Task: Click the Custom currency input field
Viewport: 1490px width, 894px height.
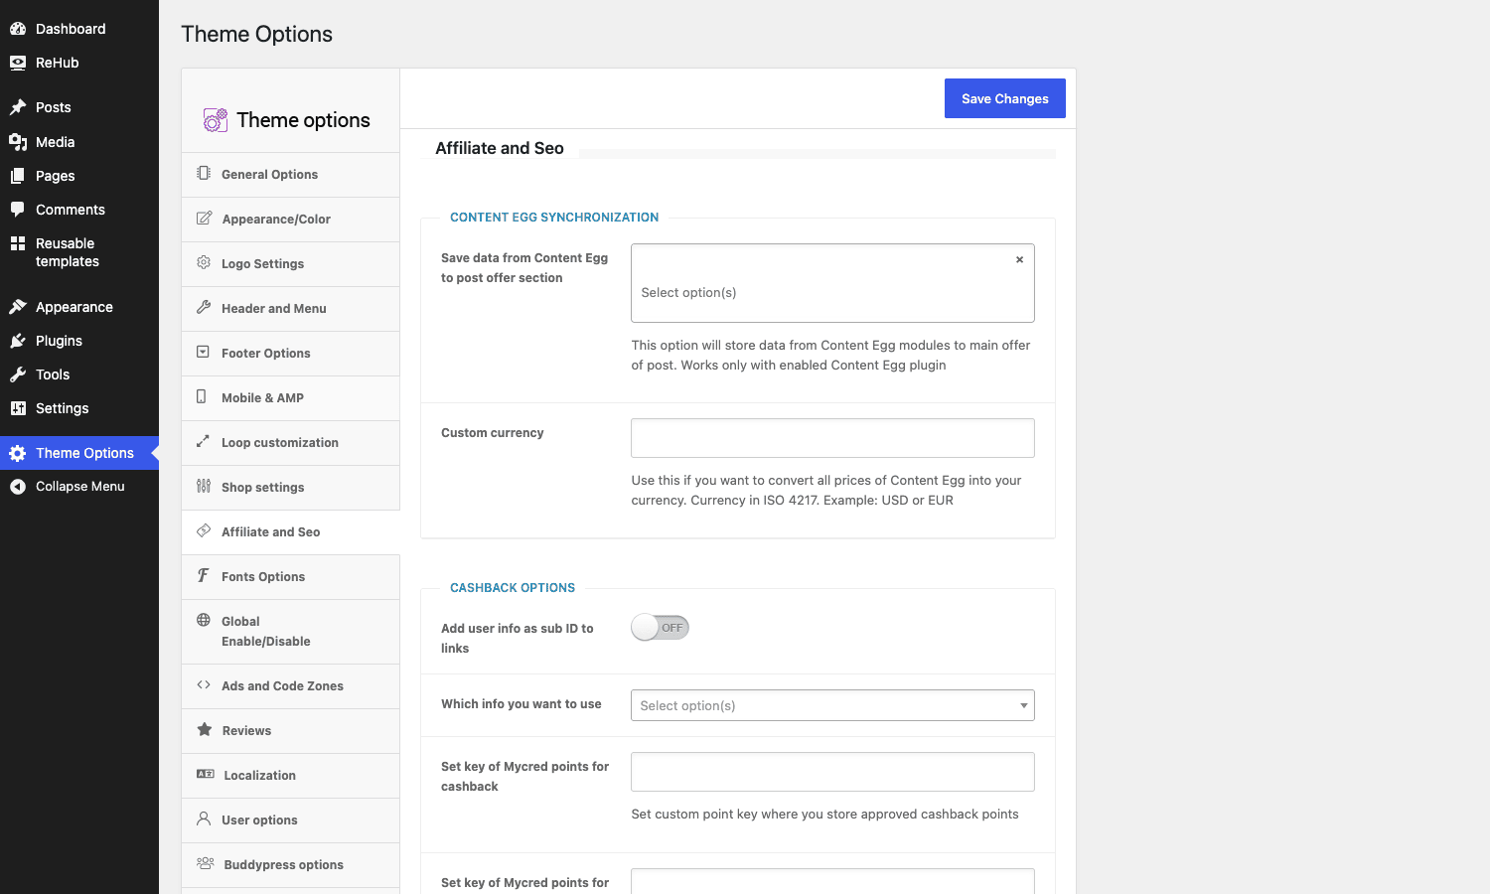Action: click(832, 438)
